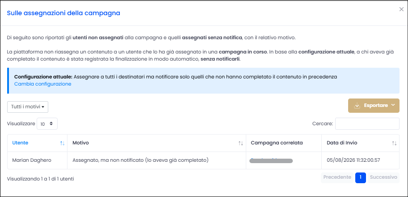
Task: Click the Successivo pagination button
Action: point(383,177)
